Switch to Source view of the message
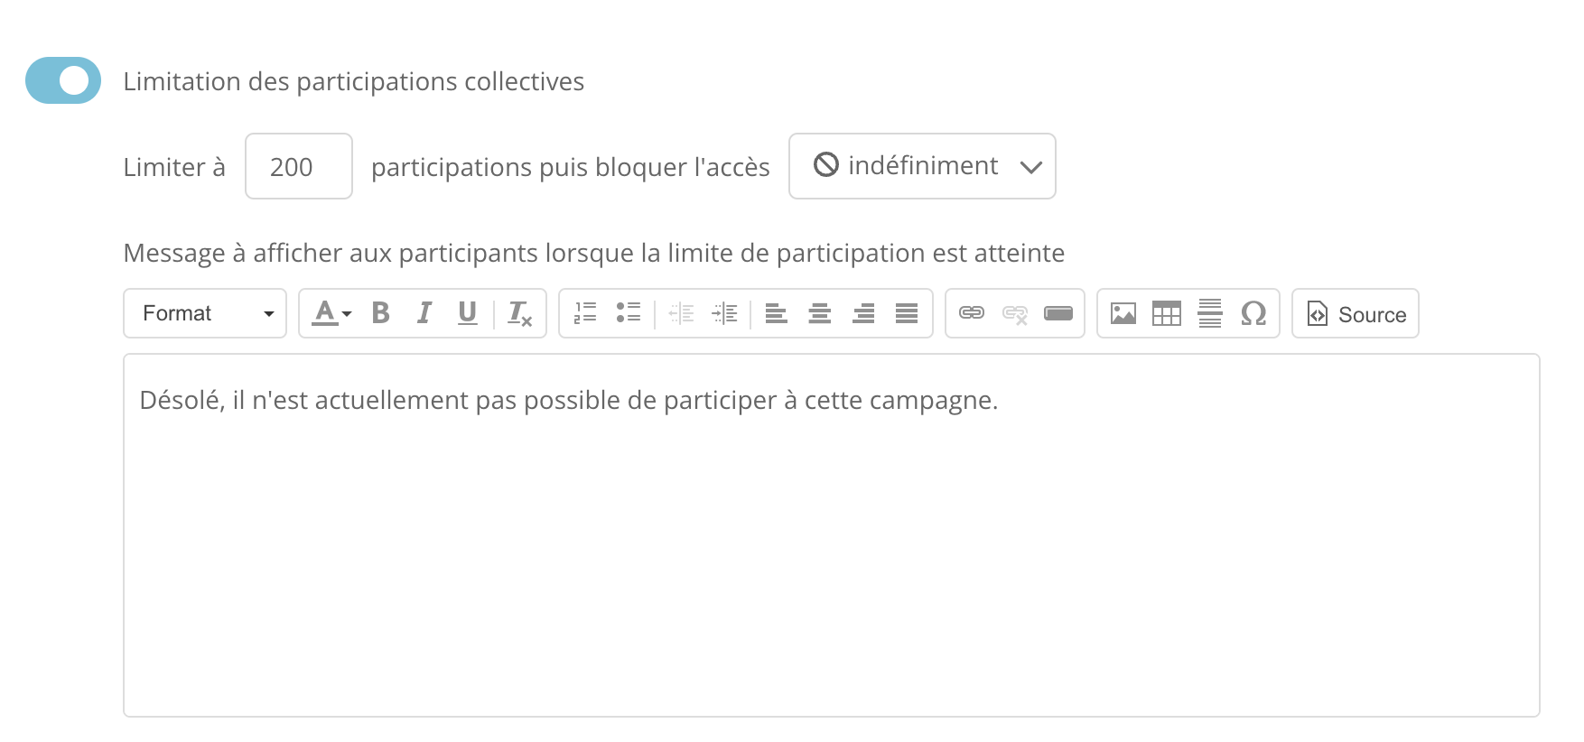1584x742 pixels. (x=1355, y=313)
